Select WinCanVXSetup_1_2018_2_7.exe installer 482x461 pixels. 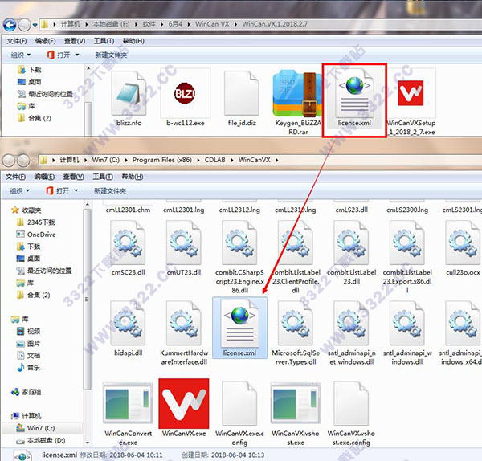click(411, 103)
